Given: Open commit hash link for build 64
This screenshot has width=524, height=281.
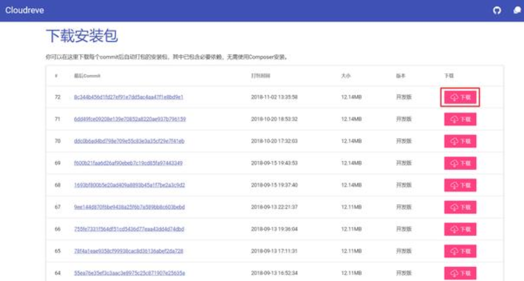Looking at the screenshot, I should pyautogui.click(x=129, y=273).
